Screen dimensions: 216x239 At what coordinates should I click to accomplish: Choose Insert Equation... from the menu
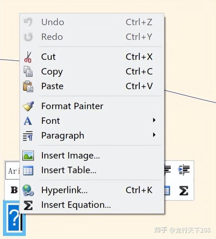coord(76,205)
